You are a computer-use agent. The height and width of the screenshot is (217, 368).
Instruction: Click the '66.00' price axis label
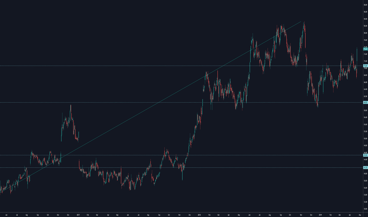point(365,82)
